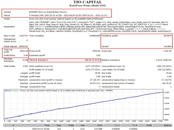174x130 pixels.
Task: Select the consecutive profit value 62.44 (11)
Action: pos(95,83)
